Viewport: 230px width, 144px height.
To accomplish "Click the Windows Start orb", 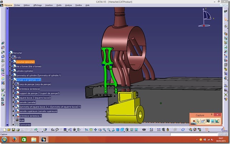I will (4, 140).
